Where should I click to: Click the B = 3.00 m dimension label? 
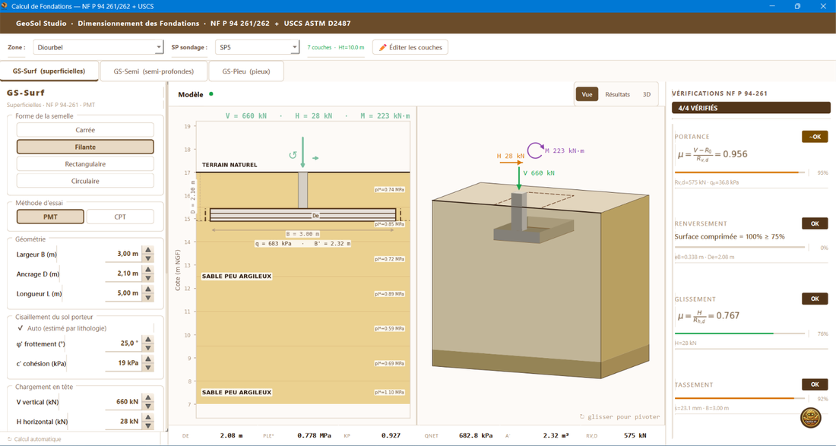coord(302,234)
